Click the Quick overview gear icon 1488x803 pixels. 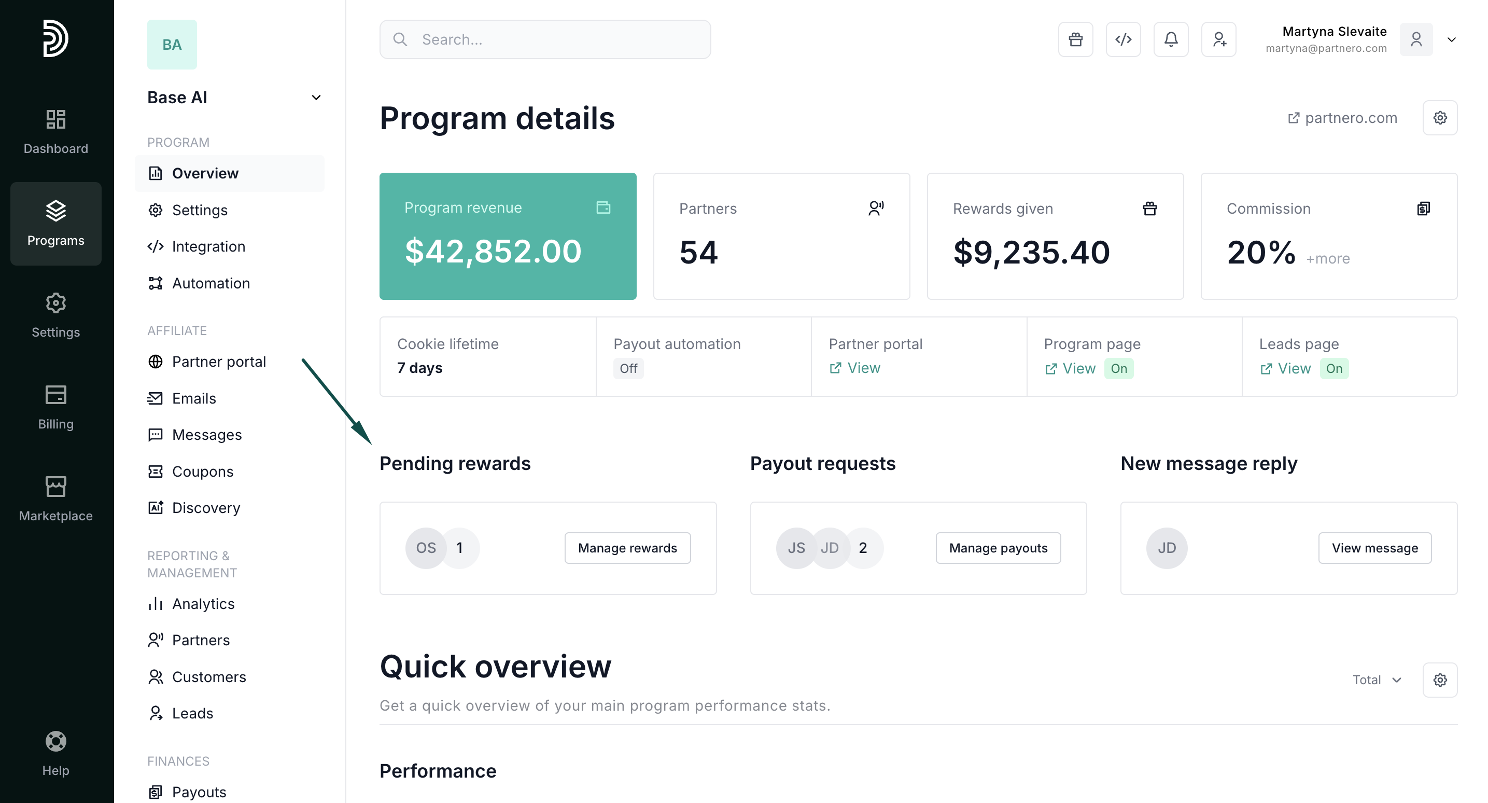(x=1439, y=680)
